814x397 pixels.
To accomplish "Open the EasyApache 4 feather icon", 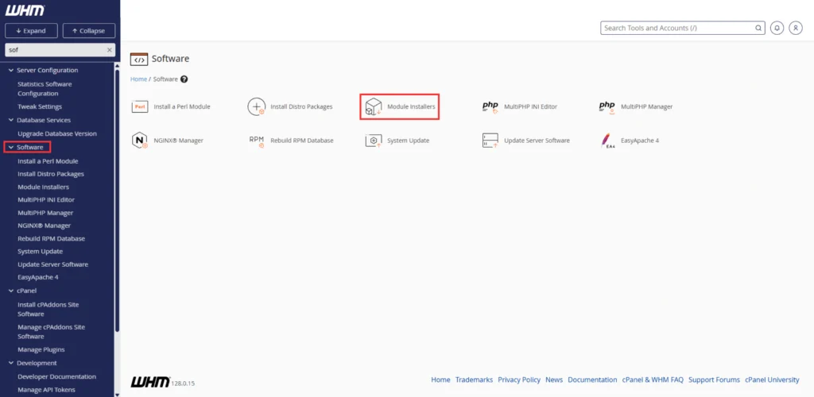I will coord(606,141).
